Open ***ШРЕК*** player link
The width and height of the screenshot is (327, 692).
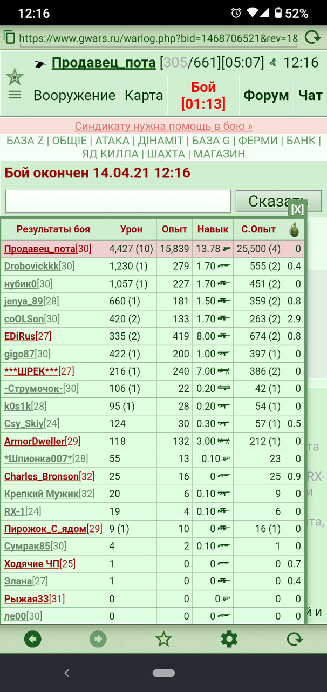[31, 371]
